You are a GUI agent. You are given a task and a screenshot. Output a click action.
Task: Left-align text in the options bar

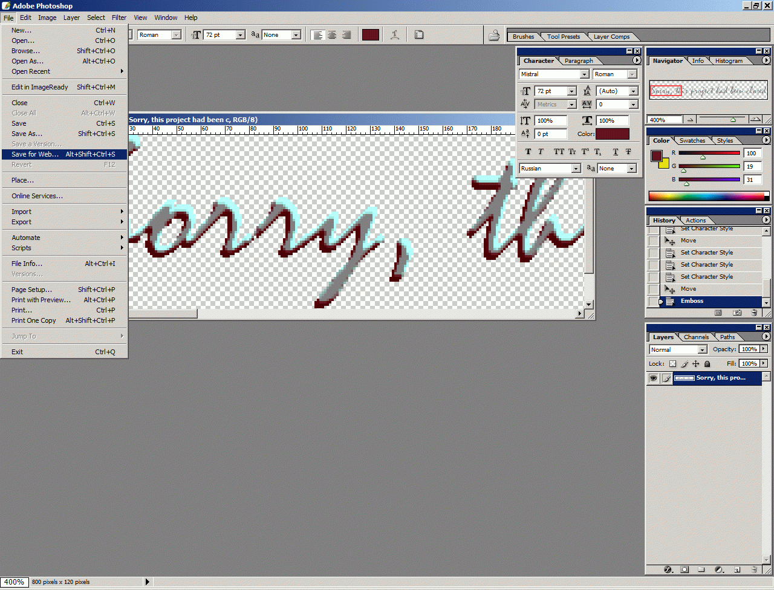[317, 35]
